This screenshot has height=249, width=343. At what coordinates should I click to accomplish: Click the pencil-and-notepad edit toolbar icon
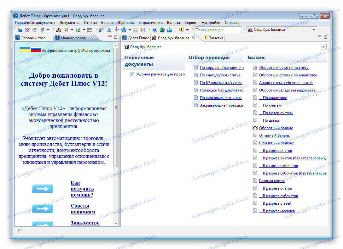pyautogui.click(x=27, y=30)
